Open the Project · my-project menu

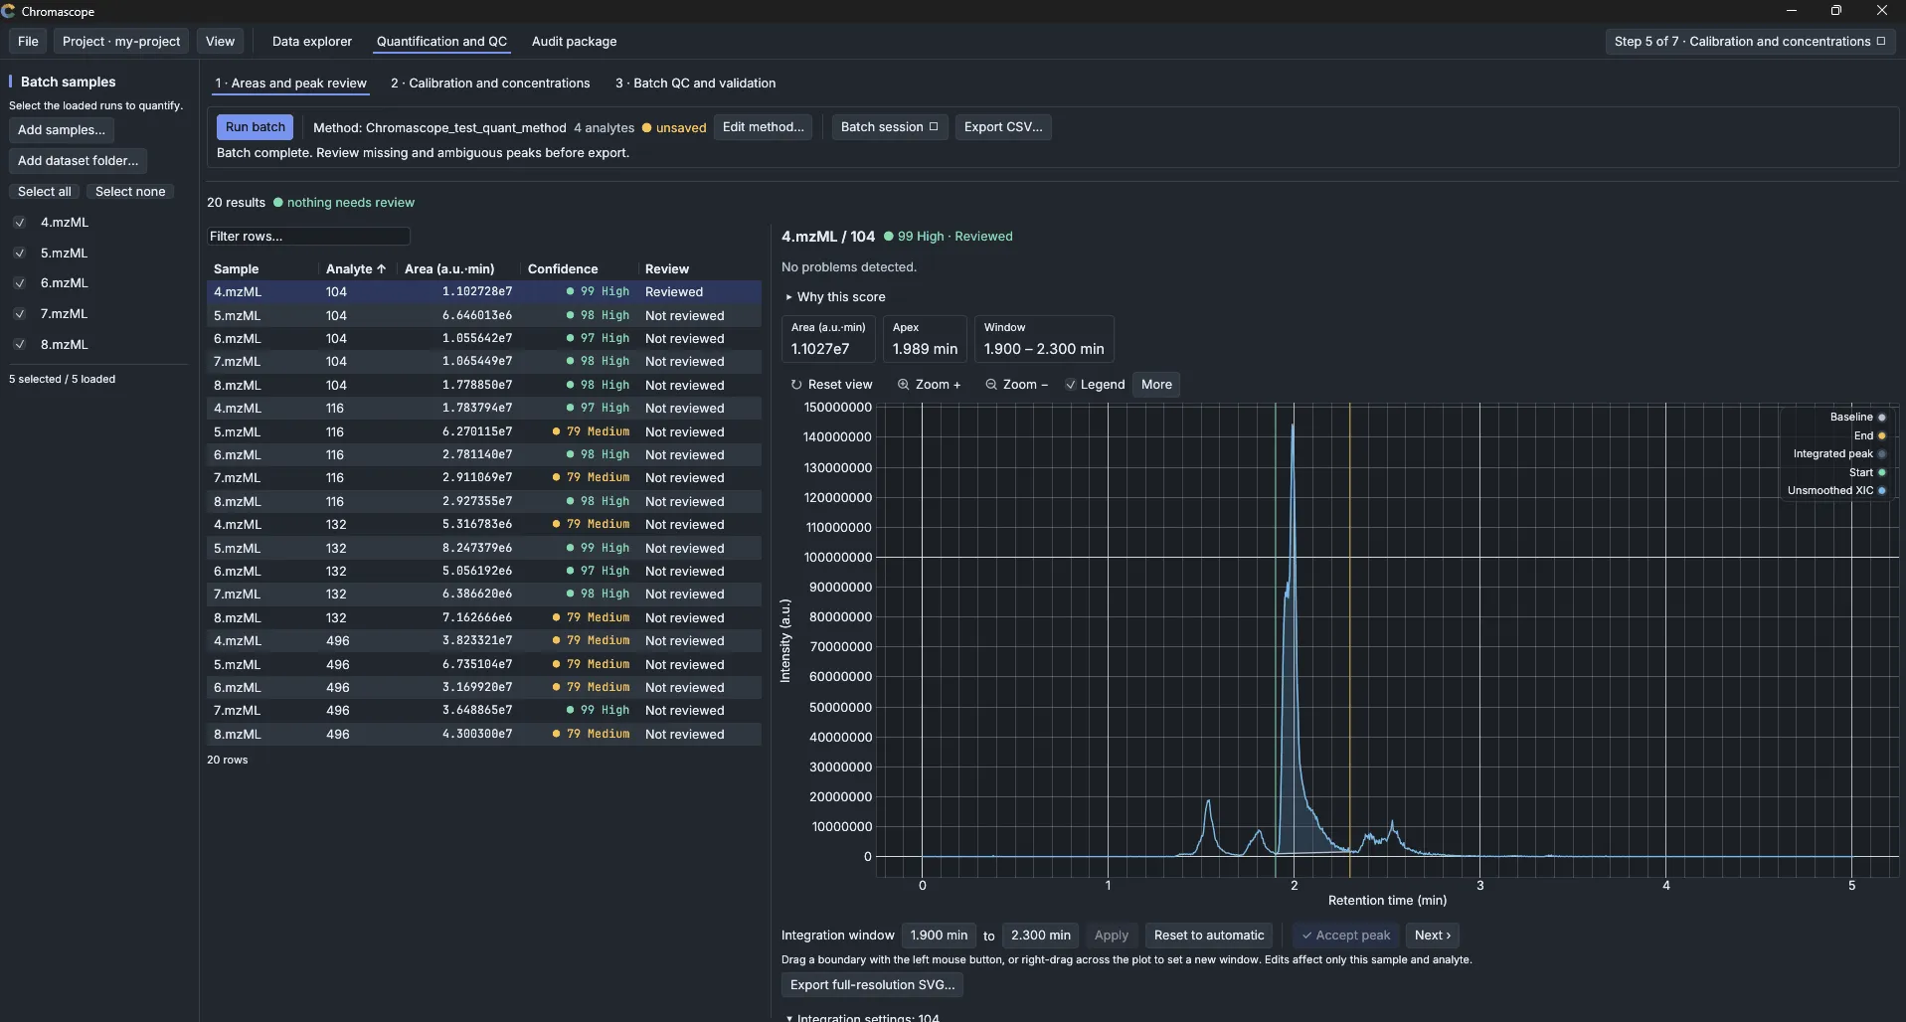(121, 41)
